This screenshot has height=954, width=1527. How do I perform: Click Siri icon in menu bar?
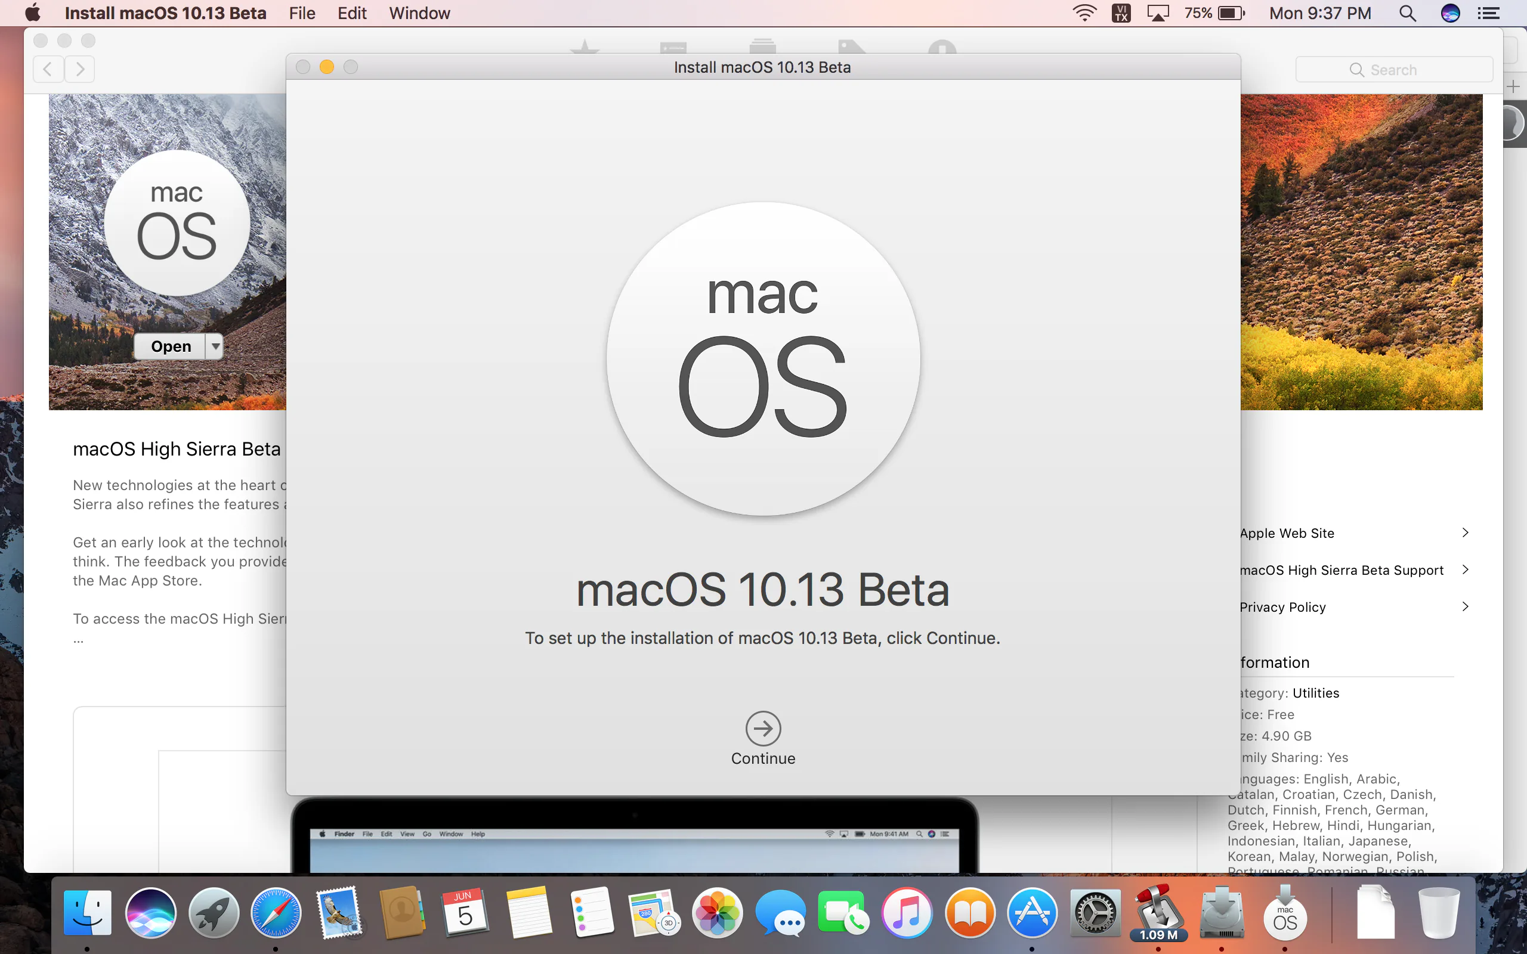point(1450,13)
